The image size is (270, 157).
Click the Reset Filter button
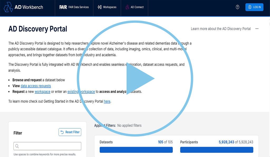70,132
